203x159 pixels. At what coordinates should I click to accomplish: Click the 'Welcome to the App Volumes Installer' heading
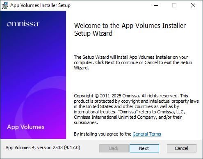(x=130, y=30)
